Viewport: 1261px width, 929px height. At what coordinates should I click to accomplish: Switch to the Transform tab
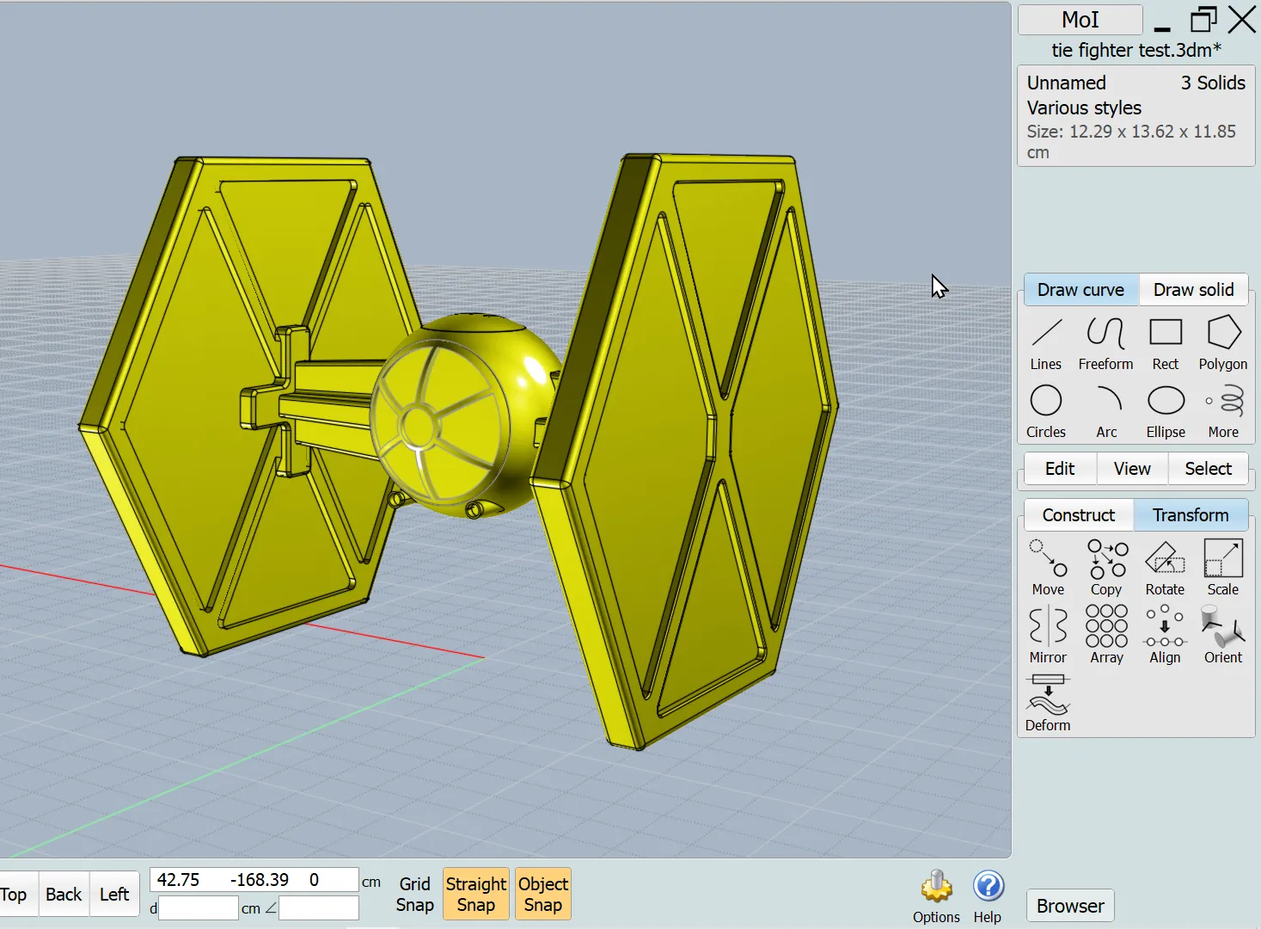pyautogui.click(x=1191, y=515)
